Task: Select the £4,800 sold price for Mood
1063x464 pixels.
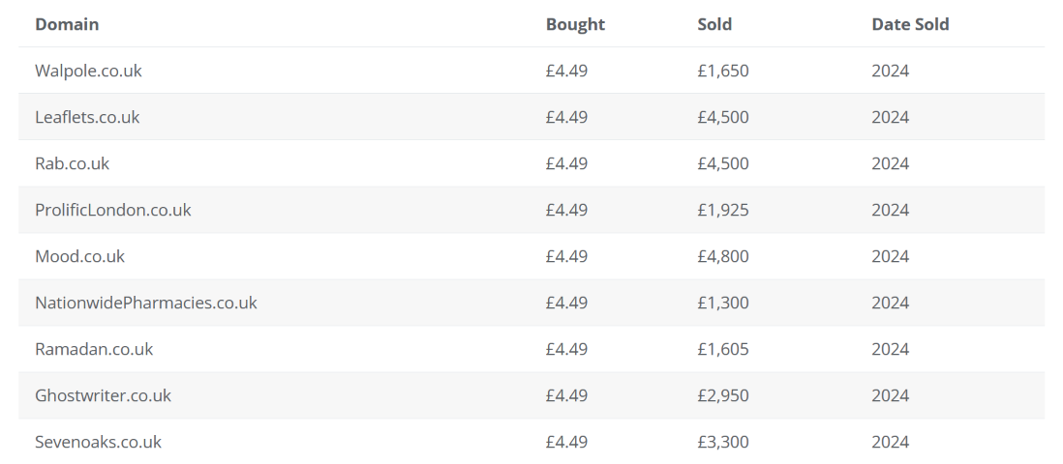Action: (x=722, y=257)
